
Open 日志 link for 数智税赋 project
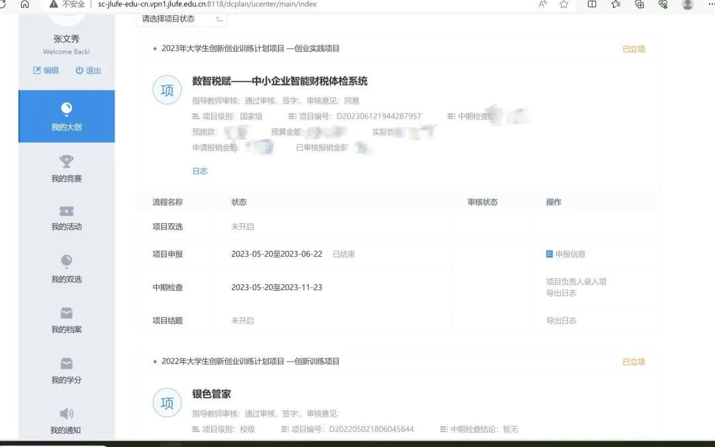pos(200,171)
